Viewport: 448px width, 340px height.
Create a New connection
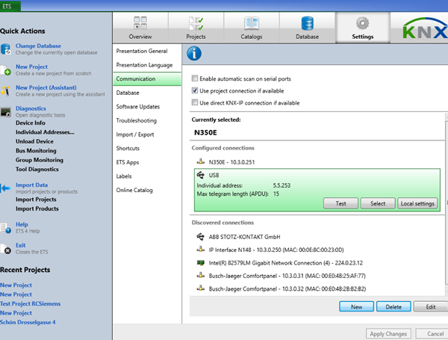[x=357, y=306]
